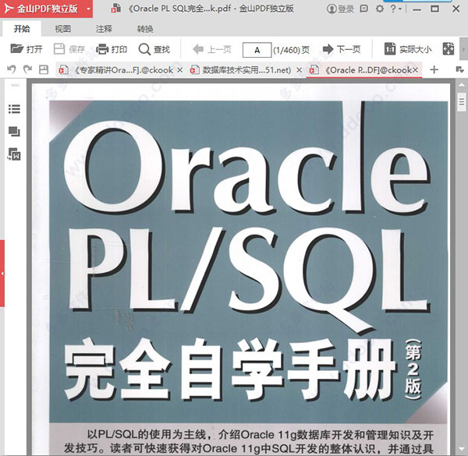
Task: Click the scrollbar down arrow
Action: click(x=462, y=448)
